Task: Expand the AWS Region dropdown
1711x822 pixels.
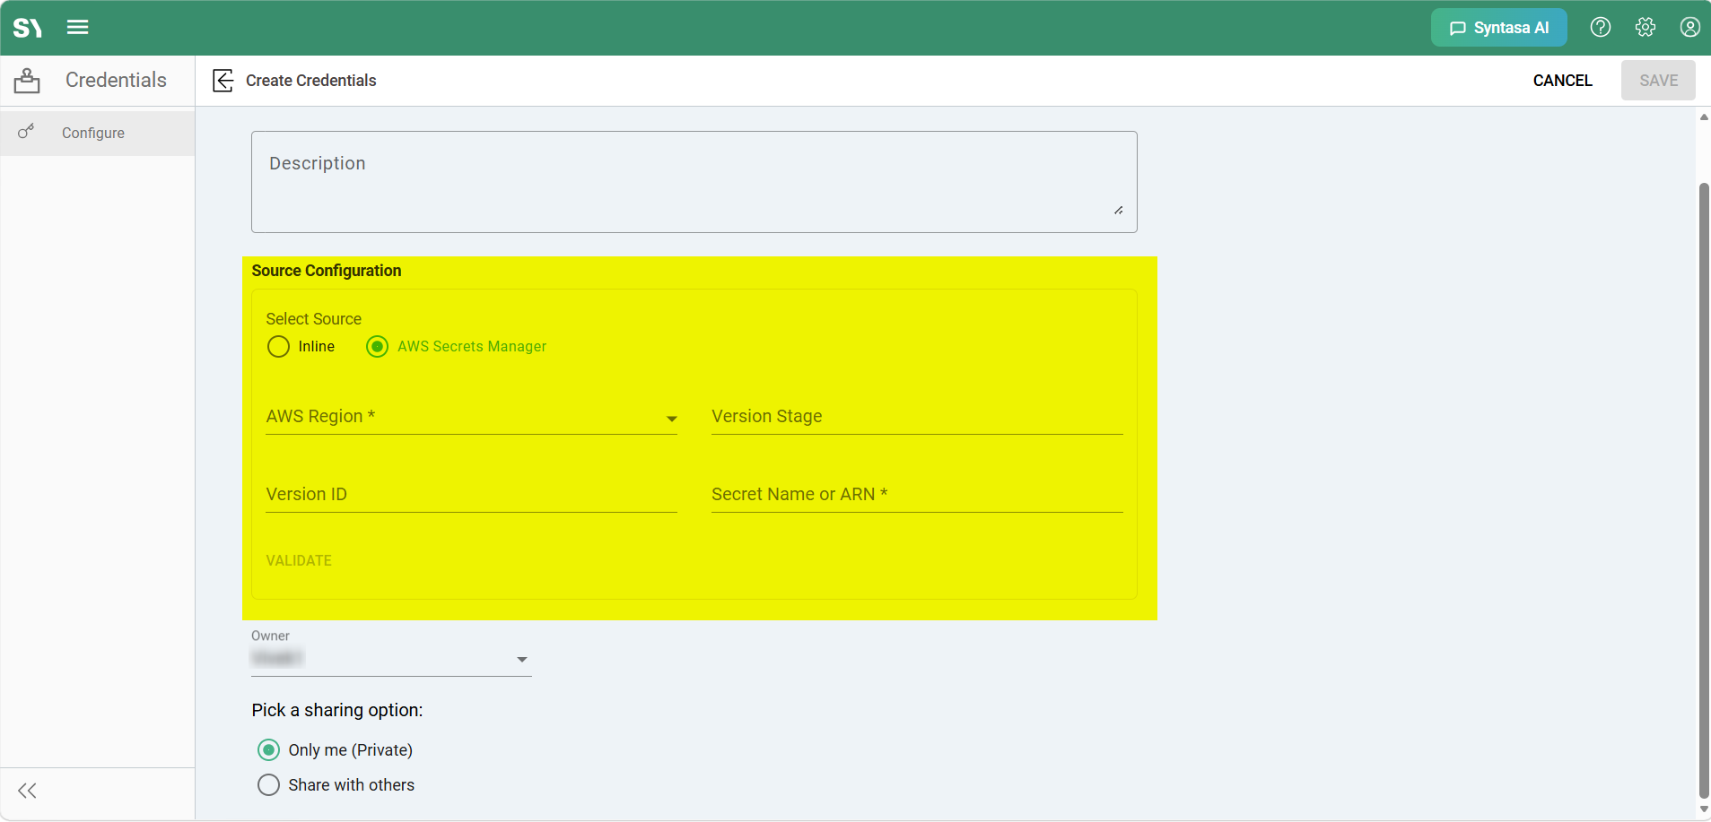Action: (x=472, y=417)
